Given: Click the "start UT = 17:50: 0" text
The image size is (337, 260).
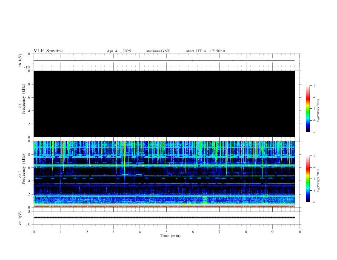Looking at the screenshot, I should 206,51.
